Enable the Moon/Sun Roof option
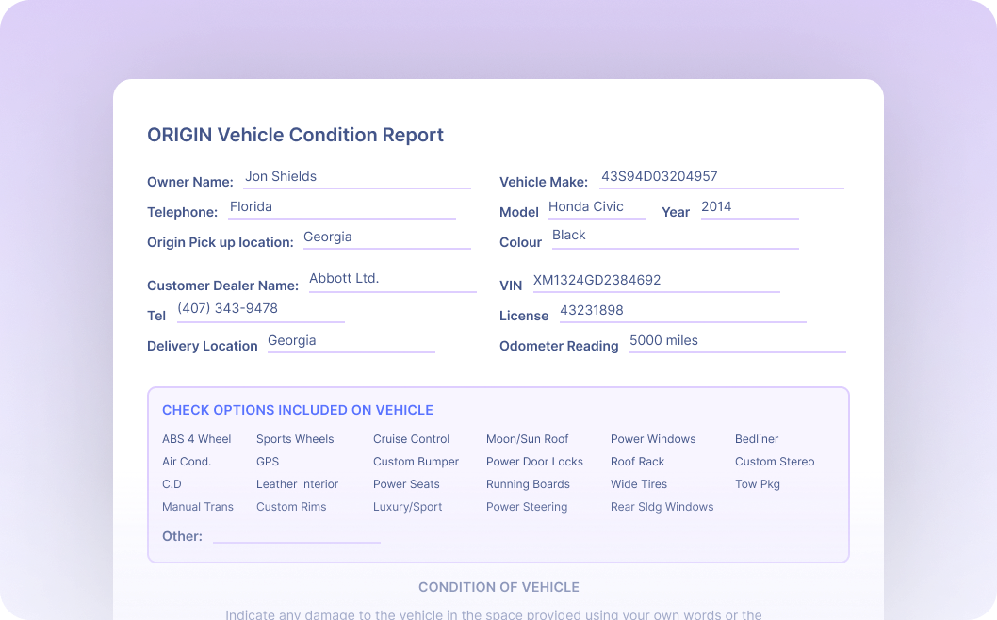Image resolution: width=997 pixels, height=620 pixels. click(527, 438)
